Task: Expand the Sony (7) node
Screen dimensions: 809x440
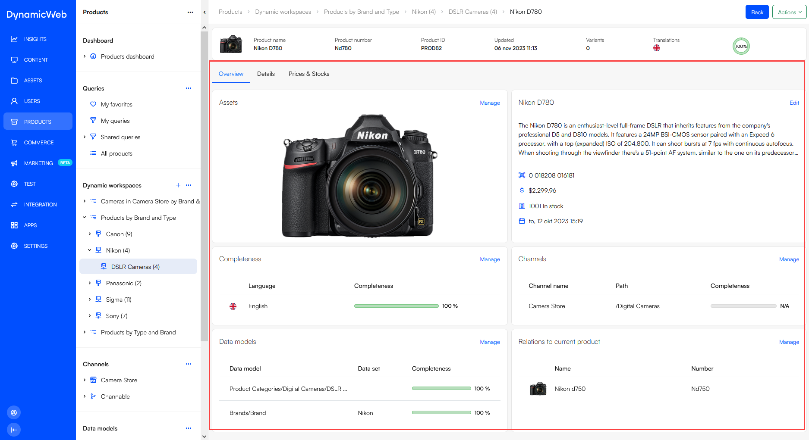Action: (x=90, y=316)
